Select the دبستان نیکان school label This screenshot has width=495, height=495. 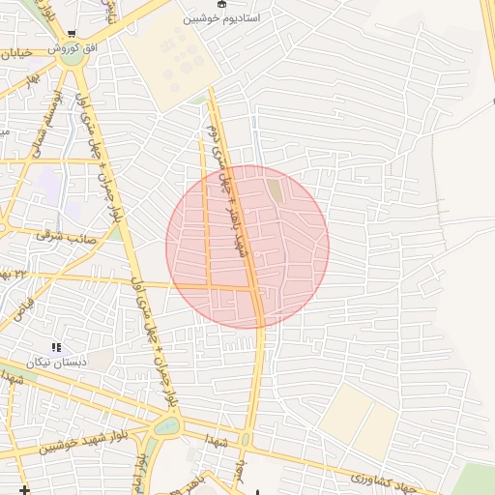point(56,363)
